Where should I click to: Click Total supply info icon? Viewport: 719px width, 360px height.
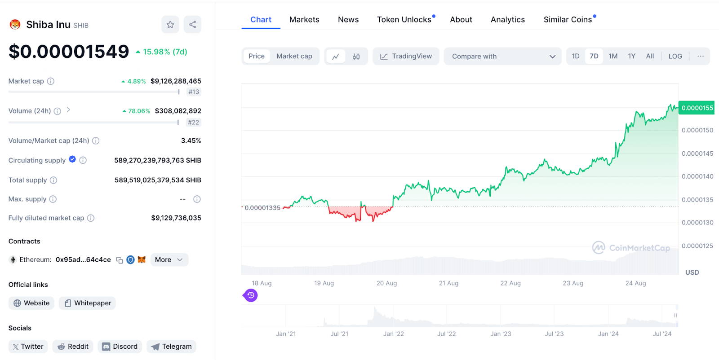coord(53,180)
